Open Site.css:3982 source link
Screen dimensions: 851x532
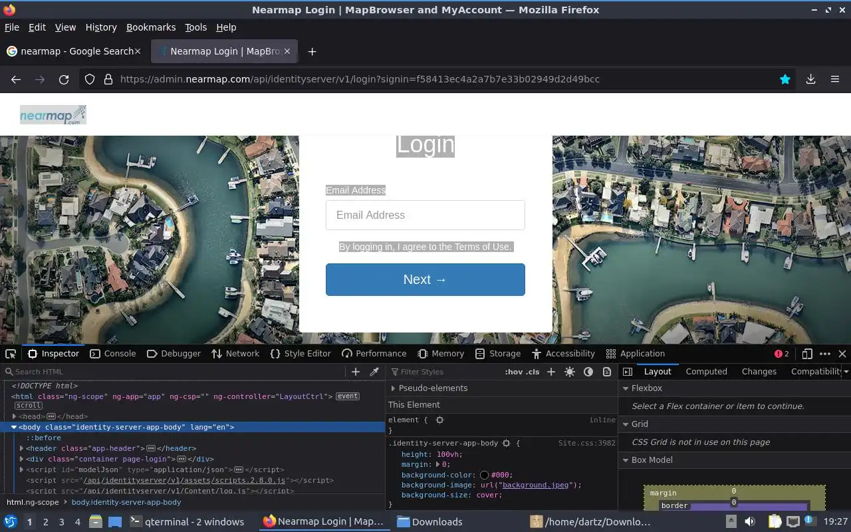587,443
